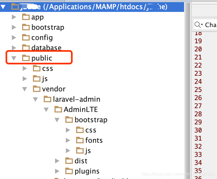Collapse the AdminLTE bootstrap folder arrow
The image size is (217, 179).
click(x=57, y=120)
